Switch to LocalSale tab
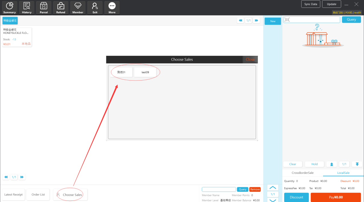Screen dimensions: 364x202 point(343,173)
